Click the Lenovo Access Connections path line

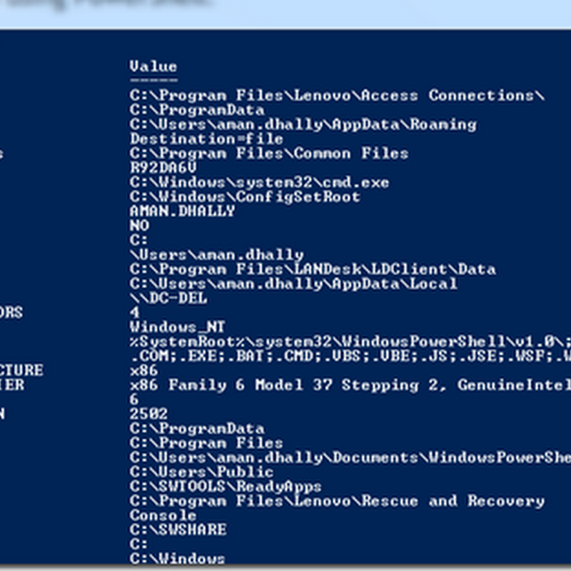337,96
